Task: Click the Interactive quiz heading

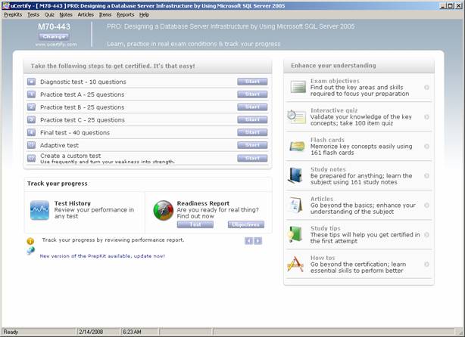Action: 334,110
